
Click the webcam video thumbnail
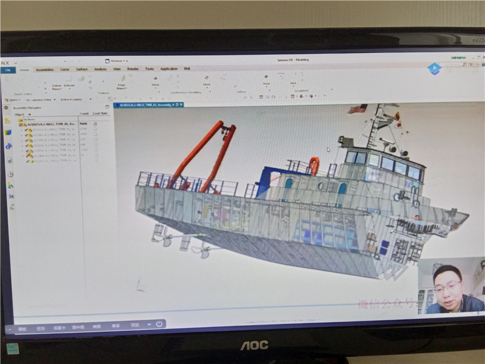coord(451,286)
